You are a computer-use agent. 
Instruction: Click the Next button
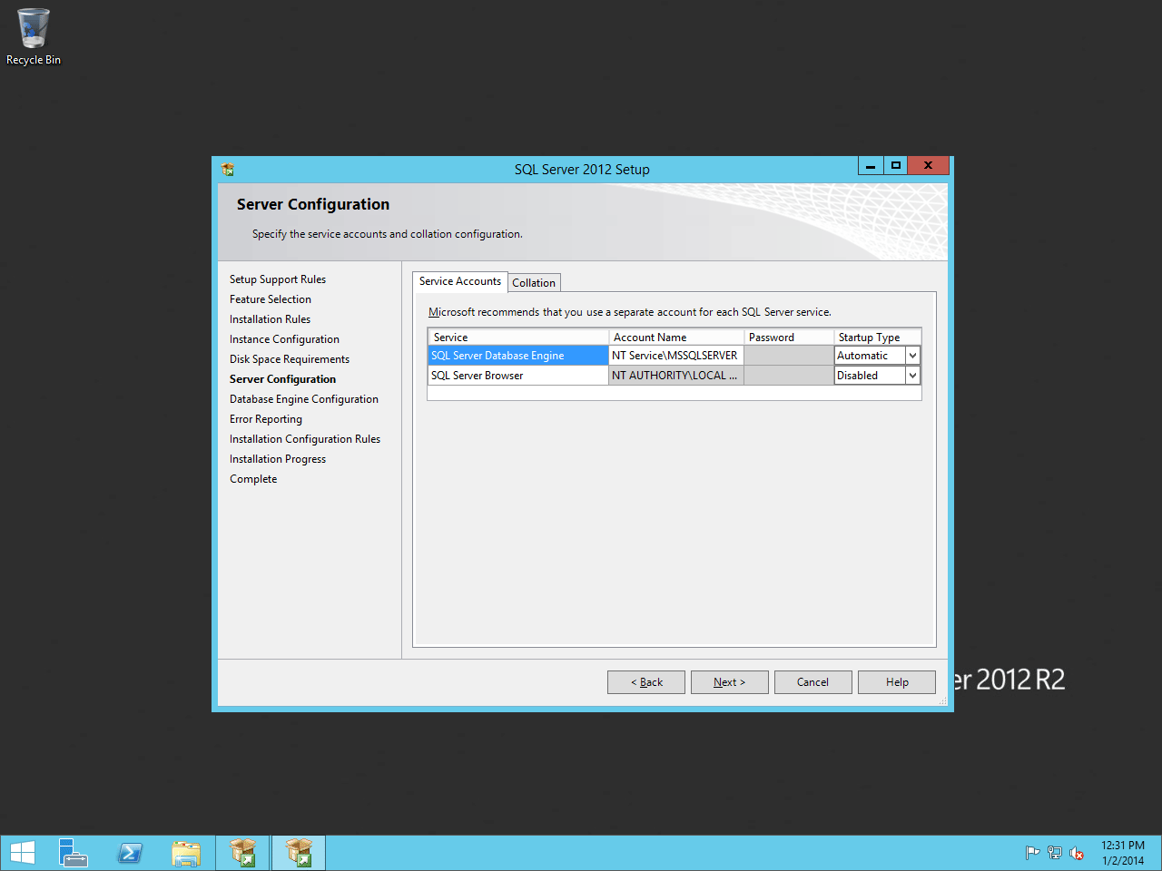730,682
